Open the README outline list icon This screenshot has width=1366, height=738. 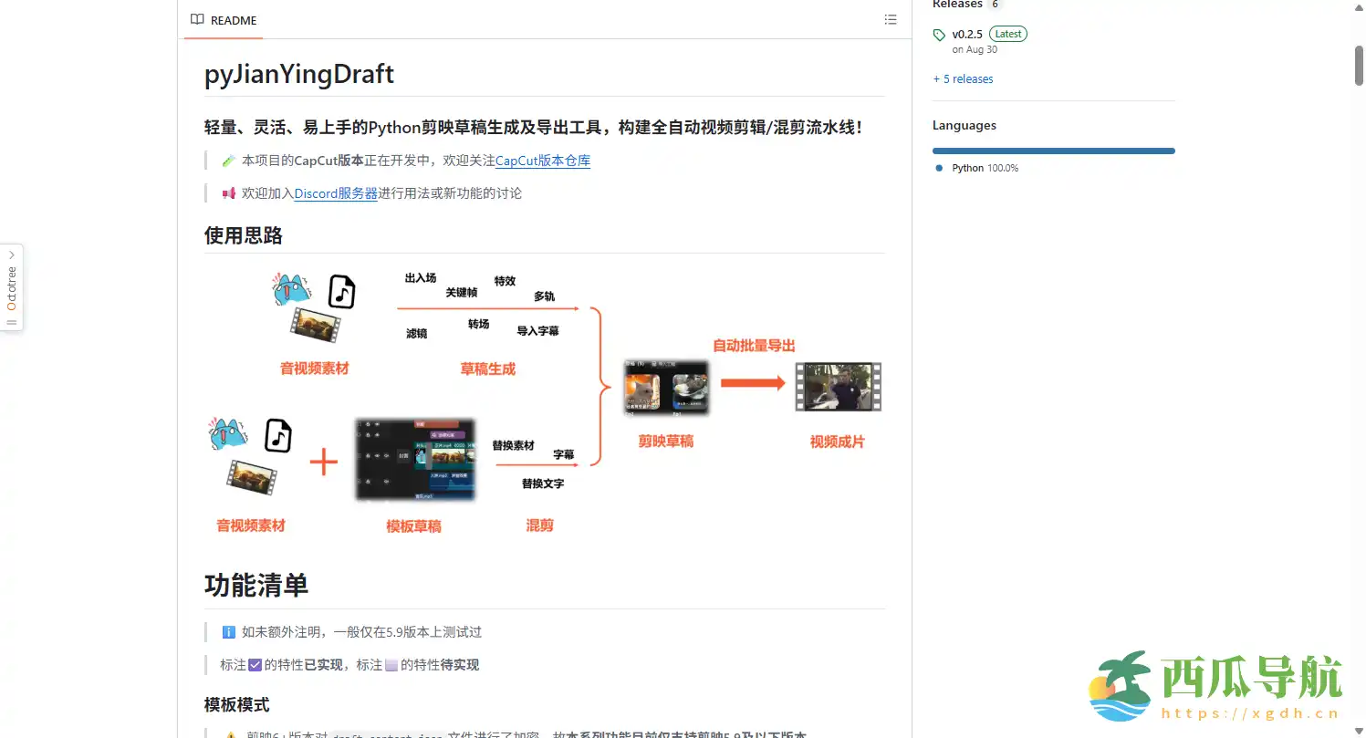pos(890,20)
